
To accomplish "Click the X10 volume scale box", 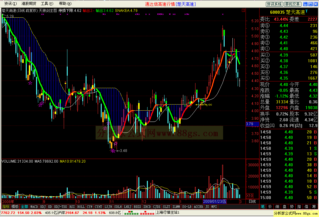I will [249, 196].
